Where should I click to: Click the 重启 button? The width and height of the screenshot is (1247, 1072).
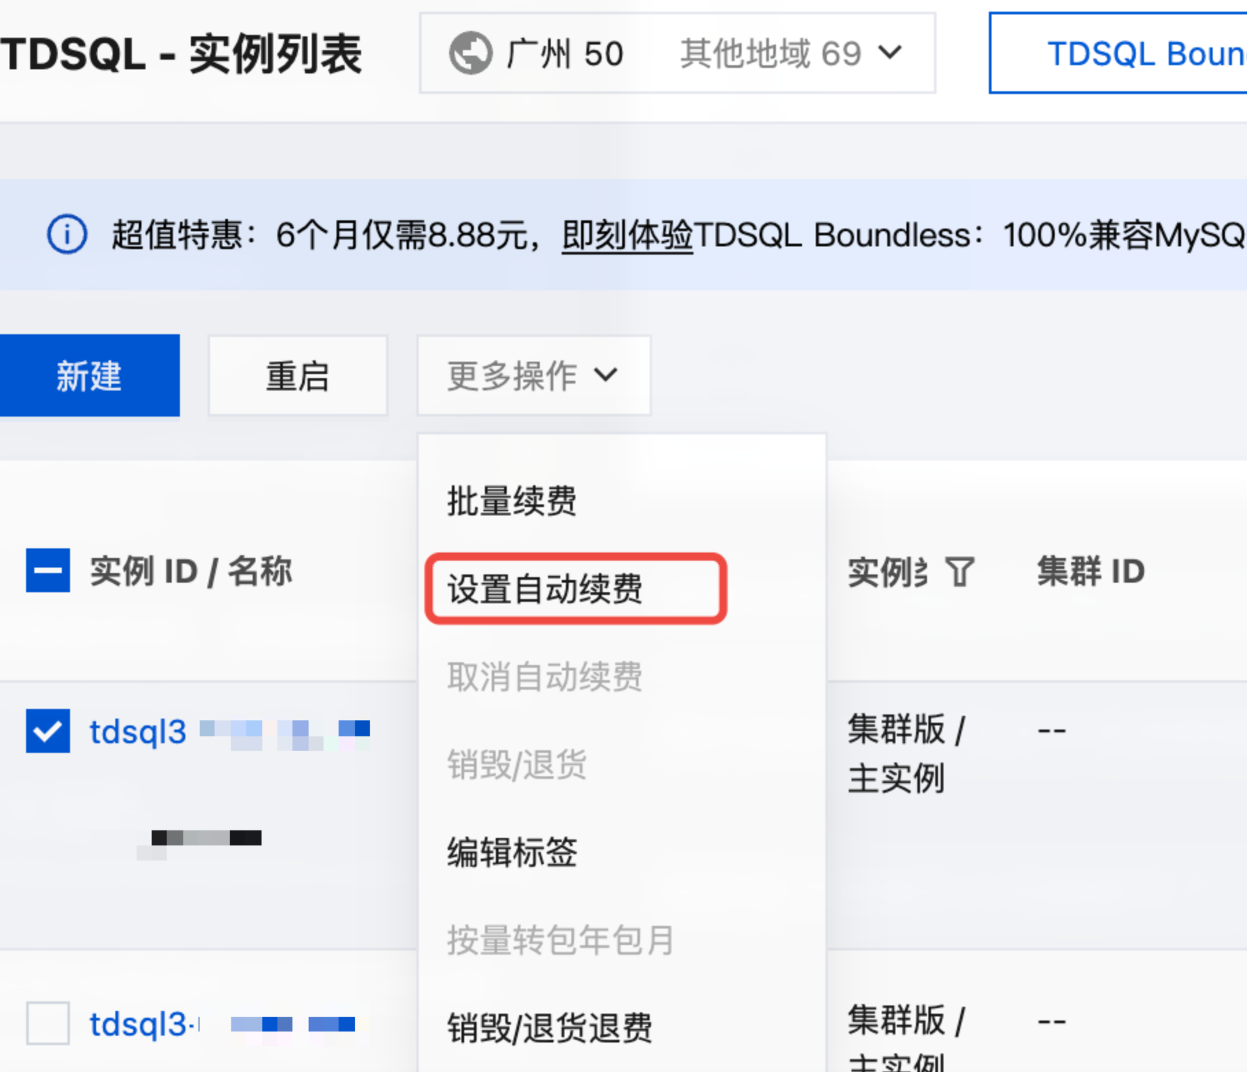[298, 375]
